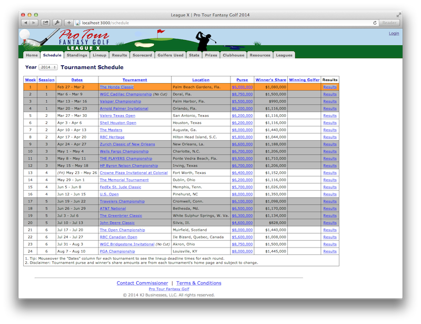Go to the Clubhouse tab
The height and width of the screenshot is (324, 421).
click(233, 55)
